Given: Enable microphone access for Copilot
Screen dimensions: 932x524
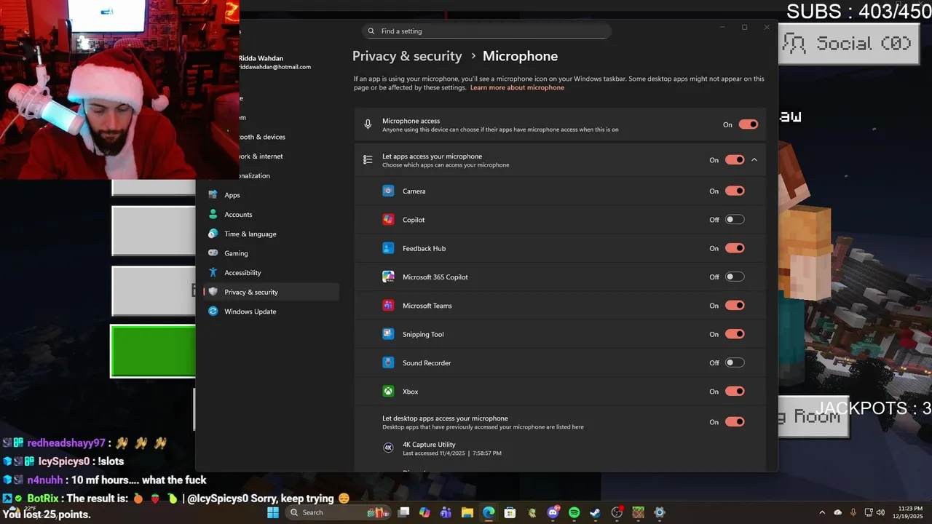Looking at the screenshot, I should [735, 220].
